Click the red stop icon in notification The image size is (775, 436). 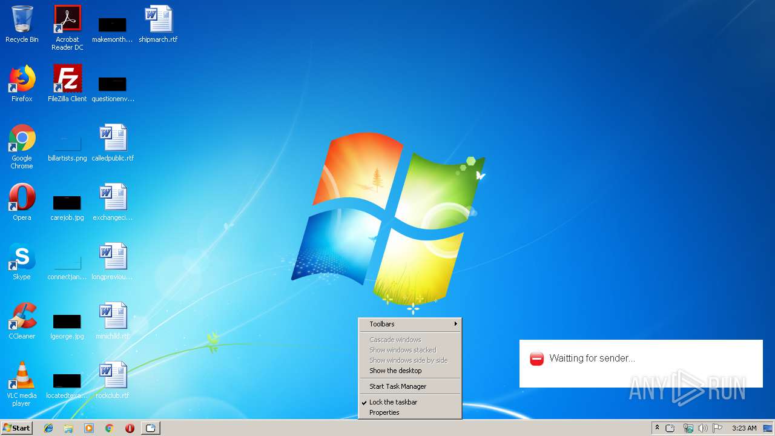pos(536,358)
